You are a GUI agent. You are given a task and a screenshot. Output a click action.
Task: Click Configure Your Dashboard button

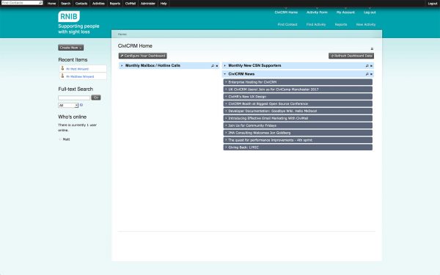click(142, 56)
